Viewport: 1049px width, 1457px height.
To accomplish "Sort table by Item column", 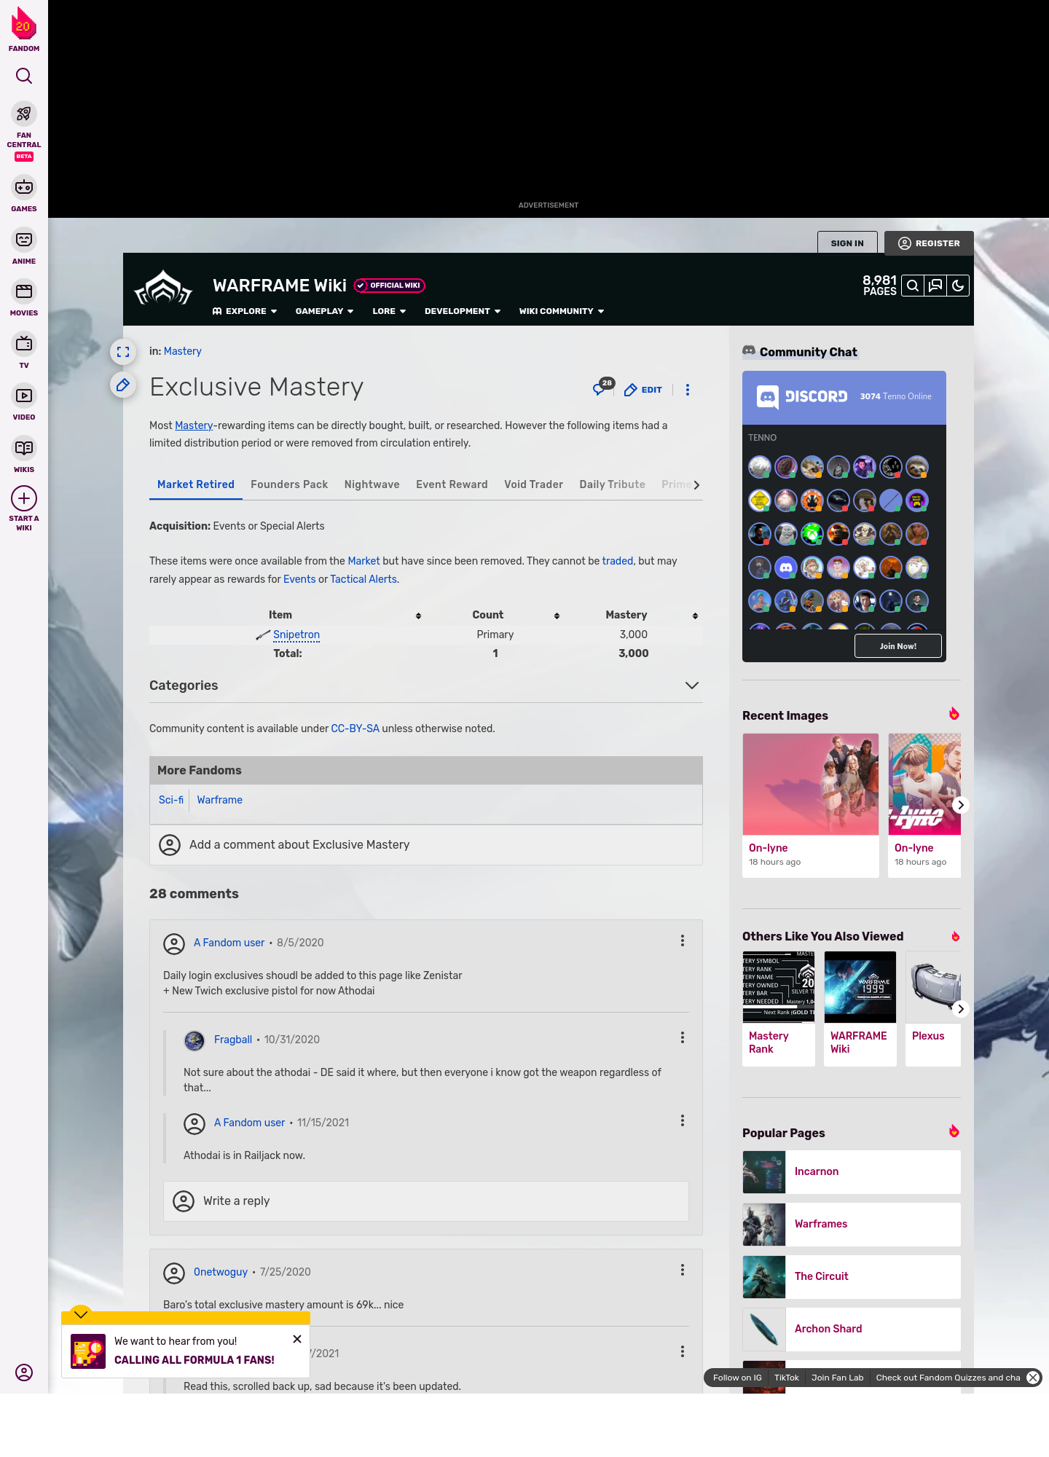I will [x=419, y=616].
